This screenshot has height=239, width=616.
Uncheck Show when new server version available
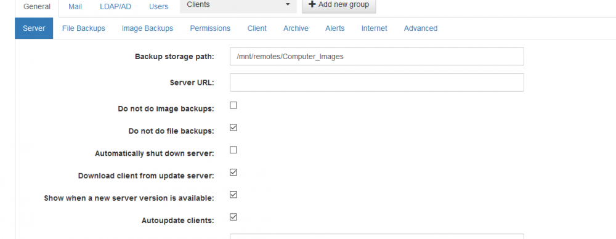233,195
